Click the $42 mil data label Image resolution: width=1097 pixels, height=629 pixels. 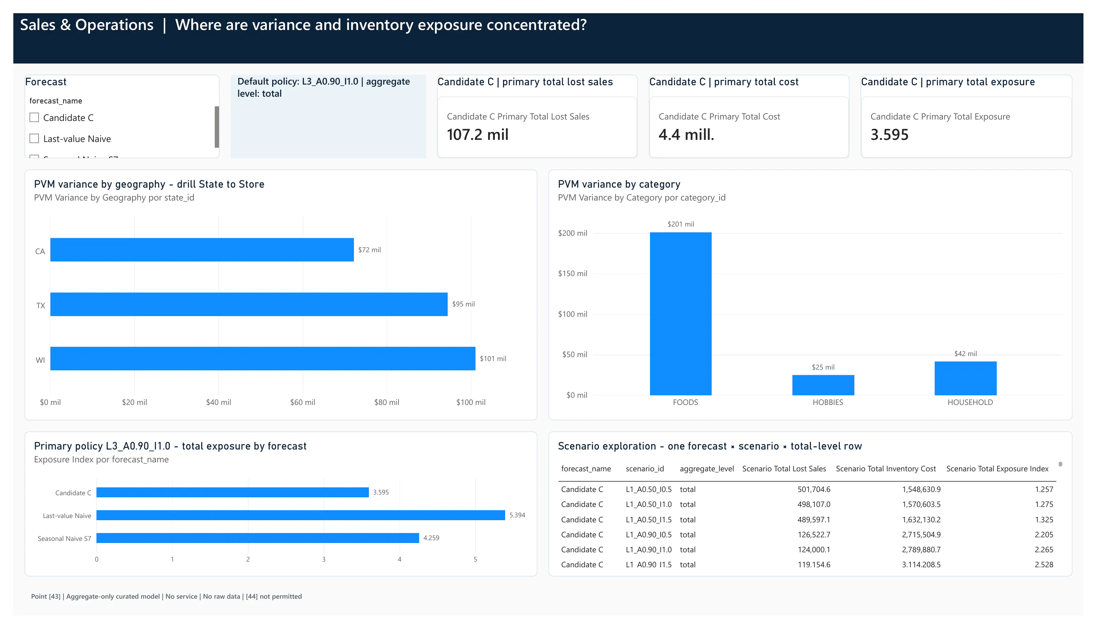pos(966,354)
